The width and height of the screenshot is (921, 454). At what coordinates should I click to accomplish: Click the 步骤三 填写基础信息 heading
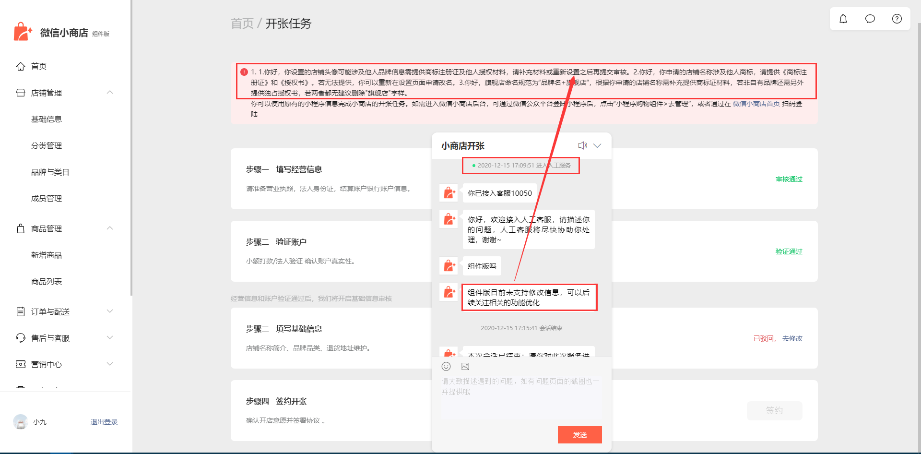(284, 329)
